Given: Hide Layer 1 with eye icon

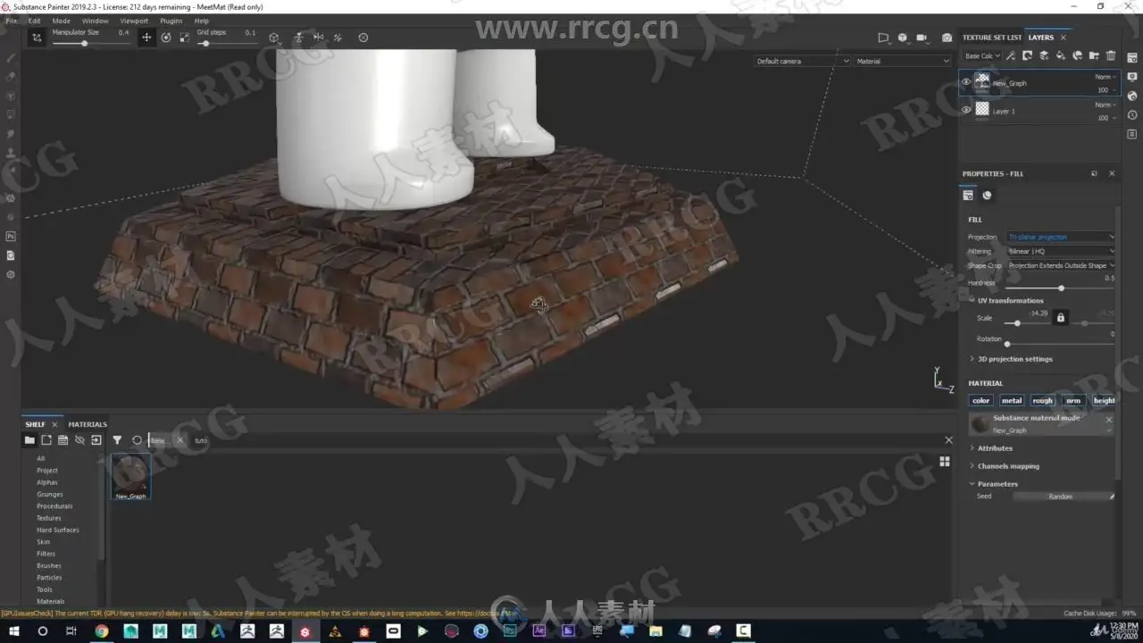Looking at the screenshot, I should click(x=965, y=110).
